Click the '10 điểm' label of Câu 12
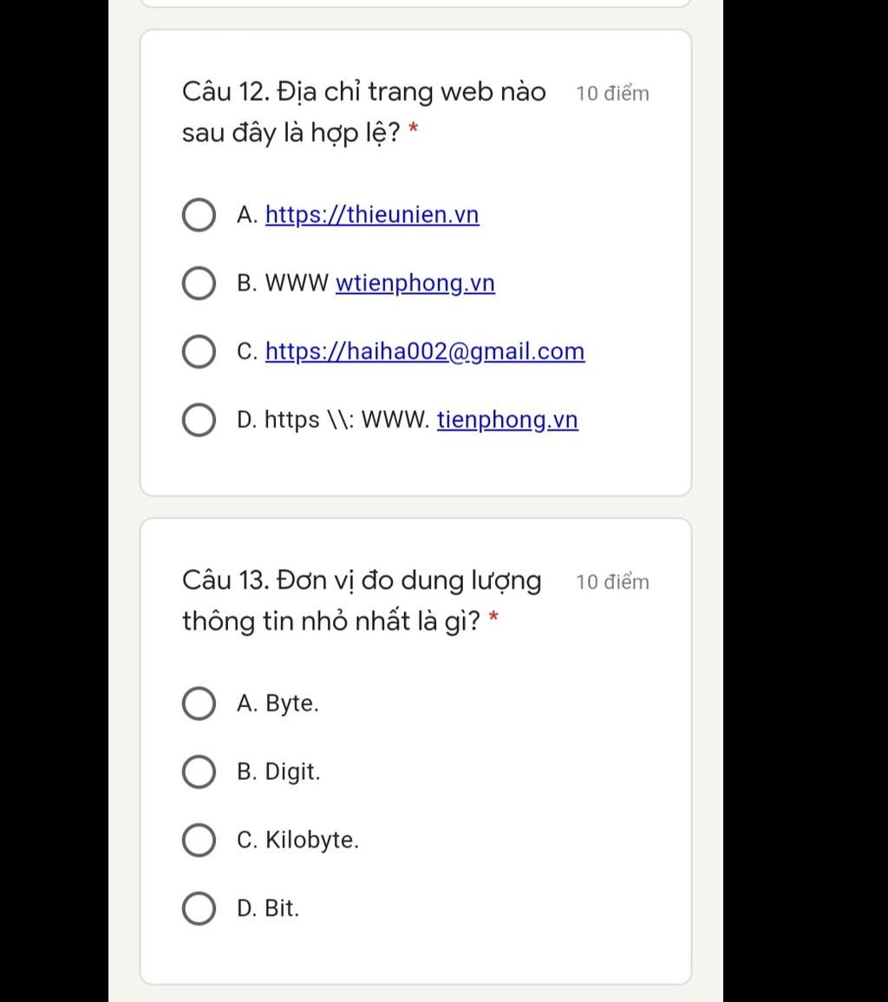 pos(612,94)
